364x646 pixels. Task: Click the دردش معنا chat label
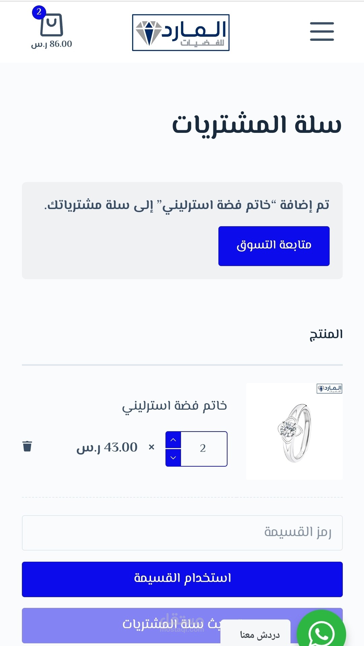coord(260,635)
